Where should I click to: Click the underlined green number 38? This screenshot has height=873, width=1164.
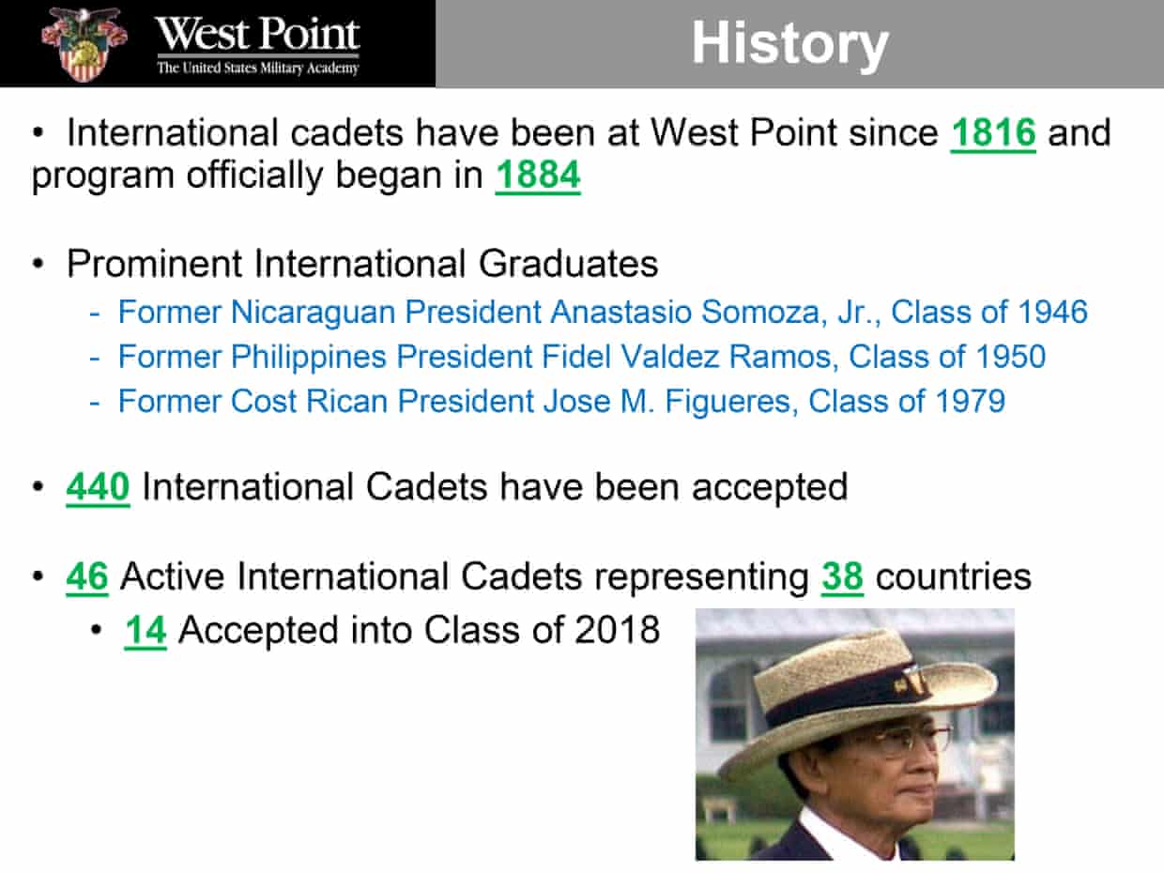pos(842,577)
